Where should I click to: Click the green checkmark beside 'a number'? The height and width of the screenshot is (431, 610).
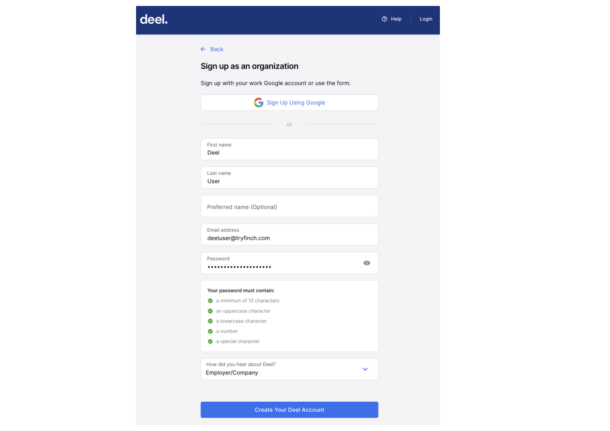[210, 331]
